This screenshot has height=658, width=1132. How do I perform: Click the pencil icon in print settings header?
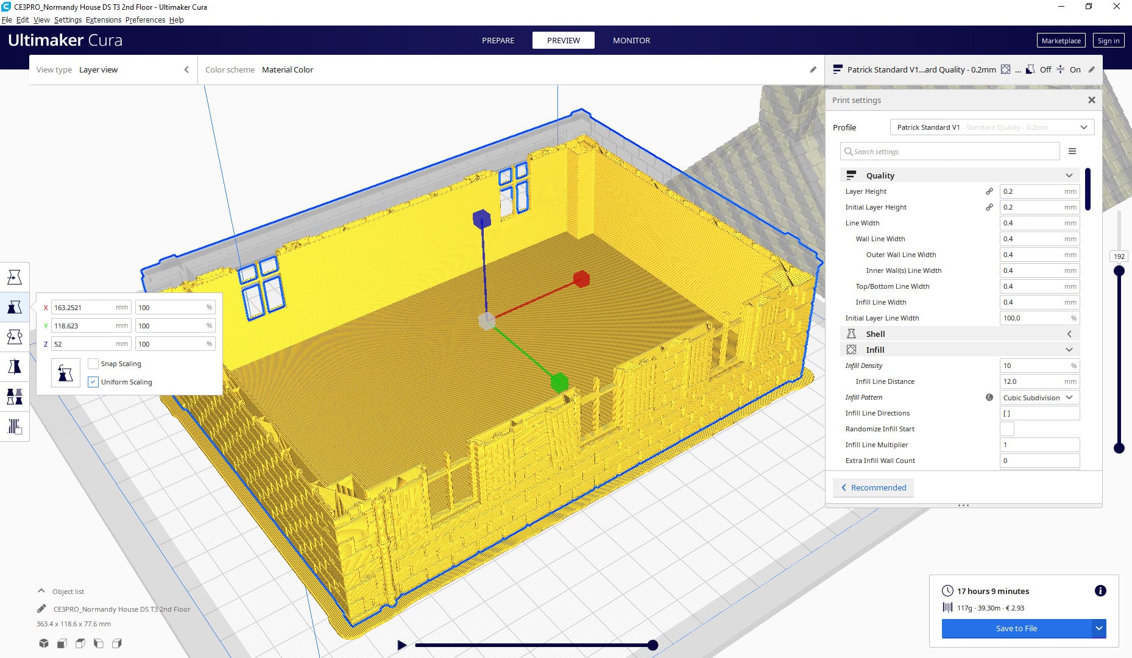[1092, 69]
